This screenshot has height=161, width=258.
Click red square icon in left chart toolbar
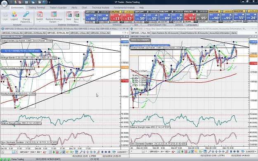[57, 152]
